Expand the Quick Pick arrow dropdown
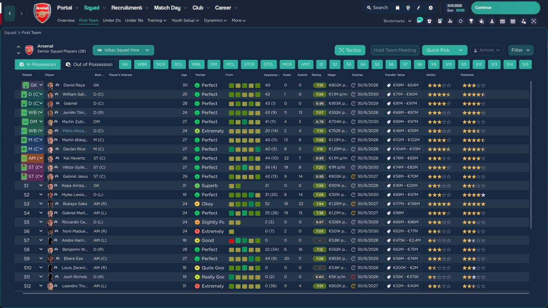The height and width of the screenshot is (308, 548). click(x=461, y=50)
